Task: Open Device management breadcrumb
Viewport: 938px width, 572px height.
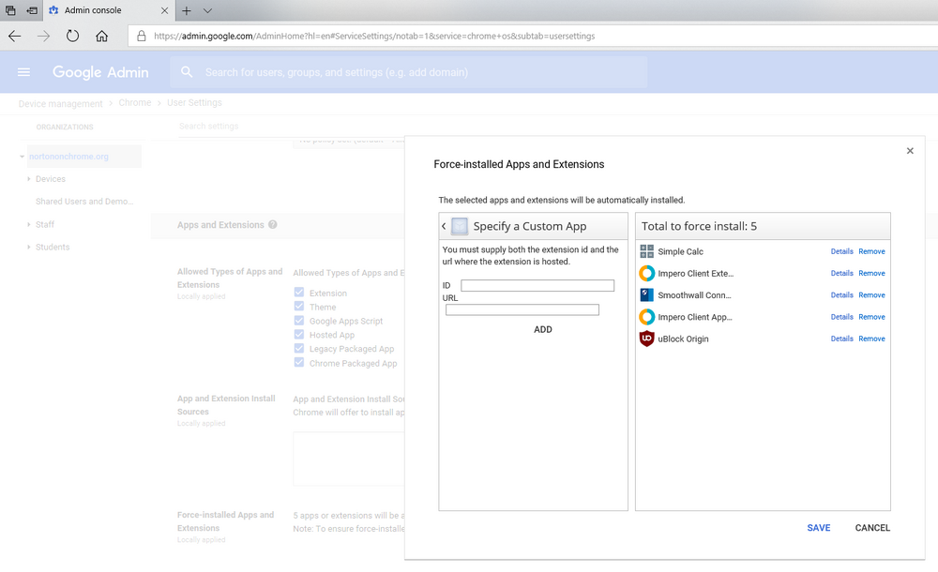Action: pos(60,103)
